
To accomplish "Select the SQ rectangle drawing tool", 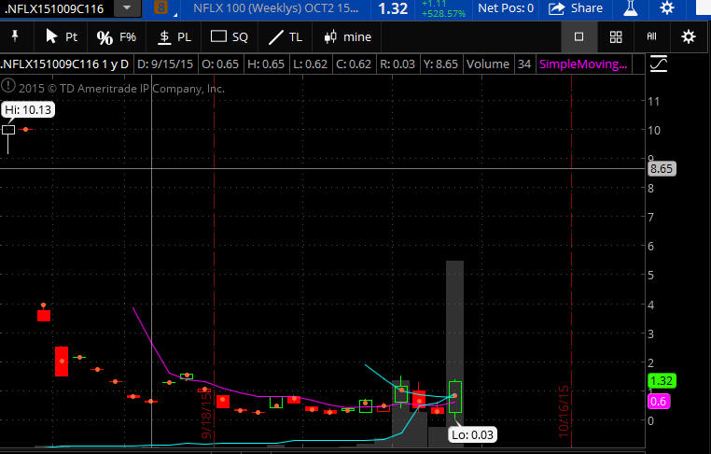I will [x=230, y=36].
